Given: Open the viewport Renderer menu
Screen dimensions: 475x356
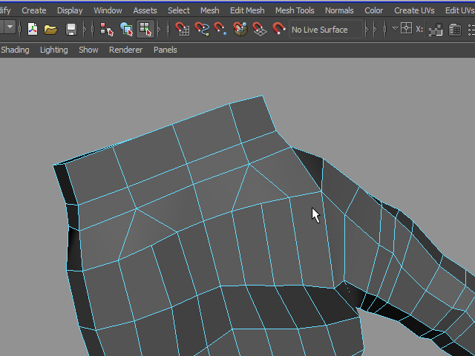Looking at the screenshot, I should click(125, 50).
